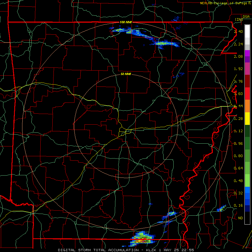Click the orange legend swatch near 1.44
This screenshot has height=252, width=252.
(x=247, y=106)
